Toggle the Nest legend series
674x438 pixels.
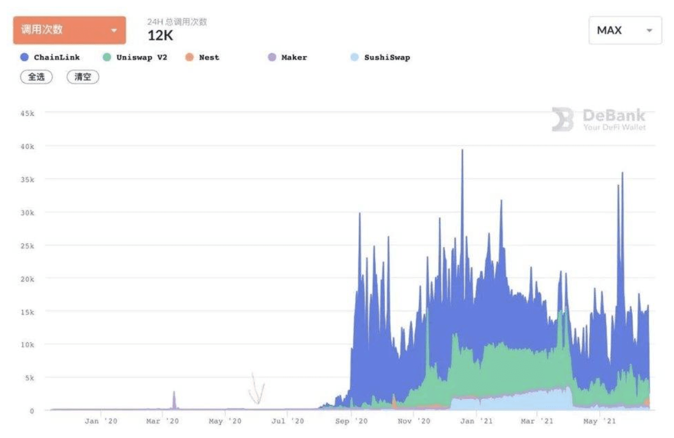(x=202, y=57)
